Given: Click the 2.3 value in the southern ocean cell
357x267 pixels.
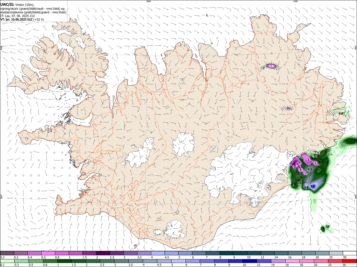Looking at the screenshot, I should point(322,229).
